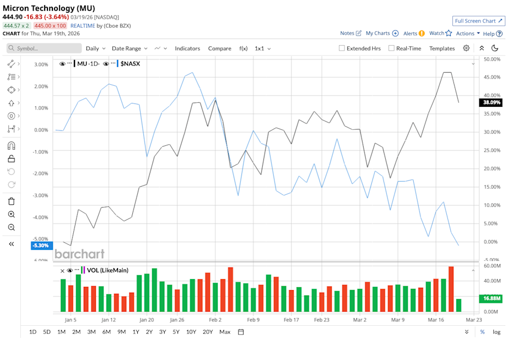Screen dimensions: 529x344
Task: Open the Indicators menu
Action: point(187,48)
